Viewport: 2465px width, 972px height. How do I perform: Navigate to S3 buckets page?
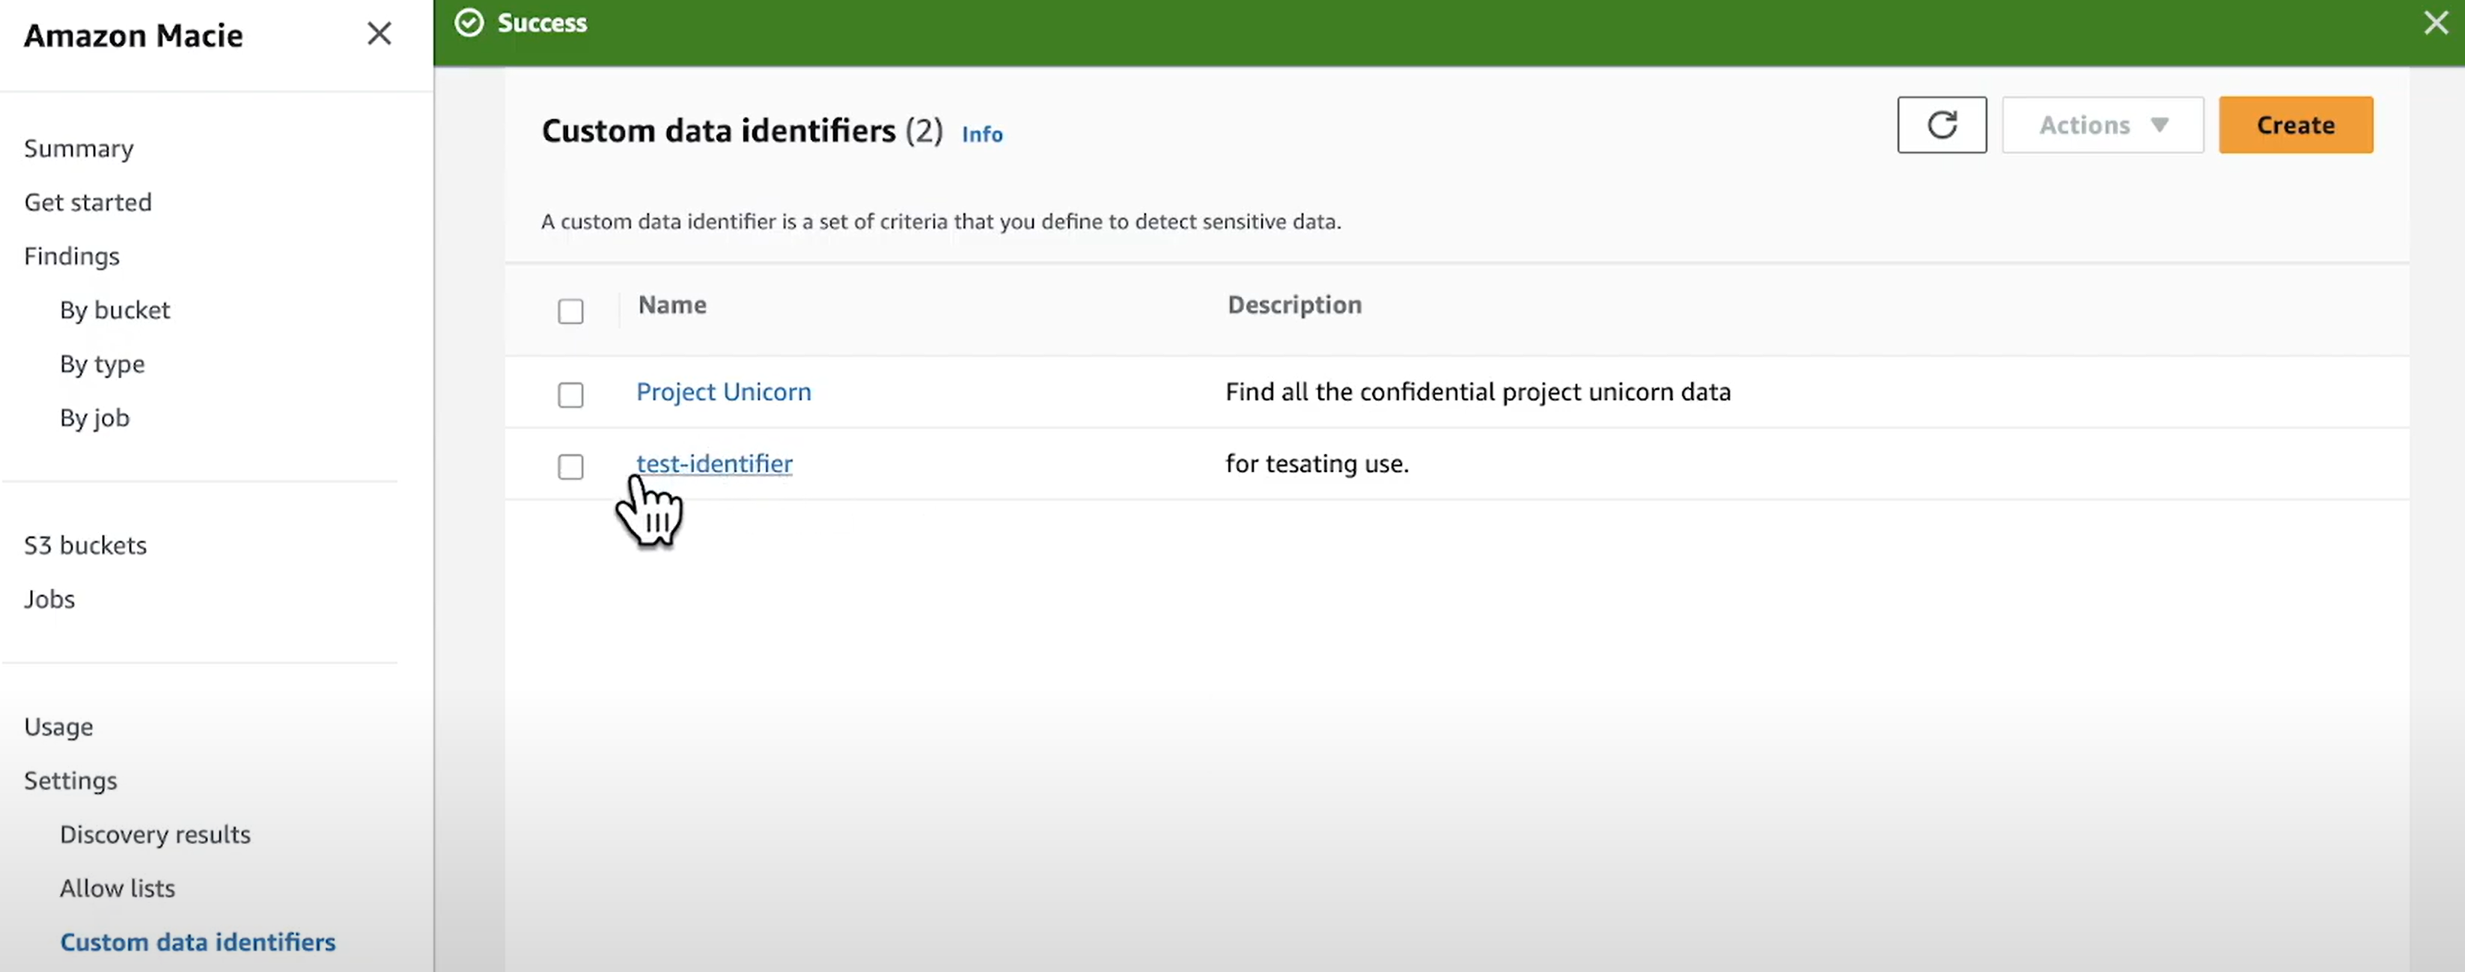pyautogui.click(x=85, y=545)
